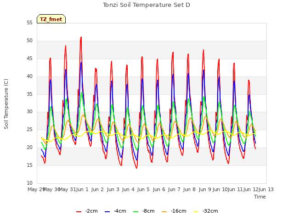Image resolution: width=294 pixels, height=220 pixels.
Task: Select the -8cm legend label
Action: coord(148,211)
